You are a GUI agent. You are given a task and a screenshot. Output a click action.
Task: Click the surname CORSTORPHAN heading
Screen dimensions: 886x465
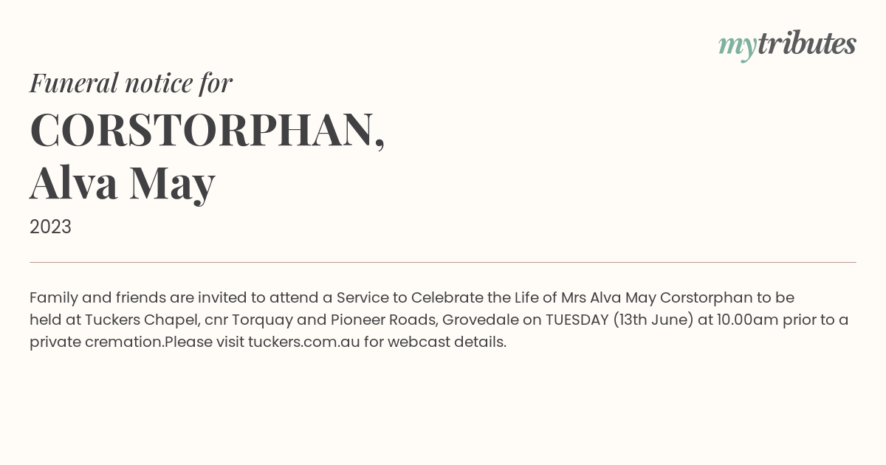(x=207, y=130)
